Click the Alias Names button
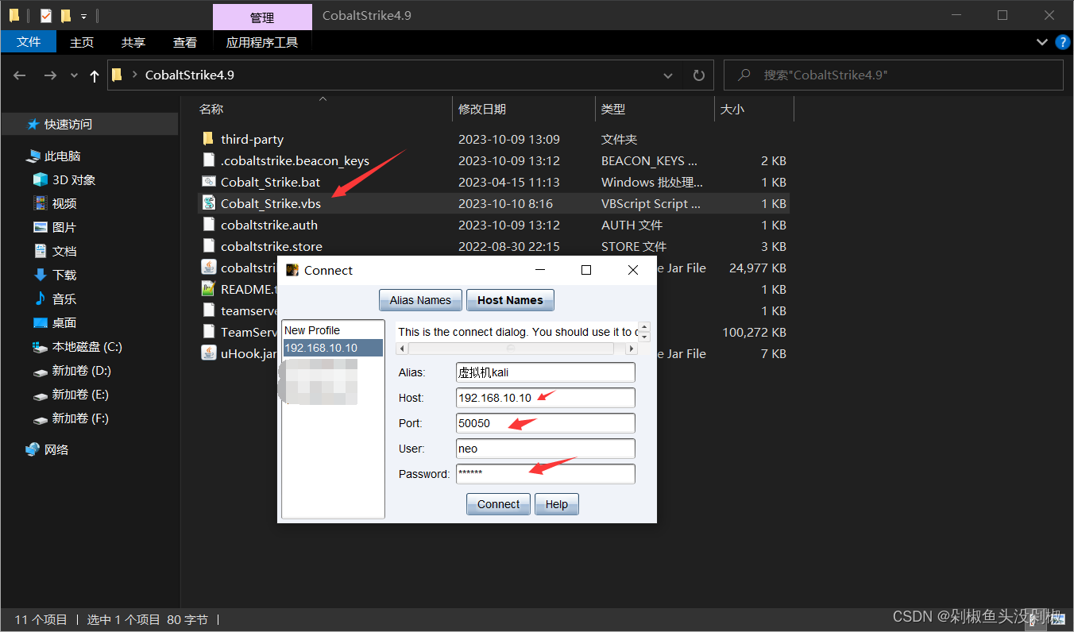Image resolution: width=1074 pixels, height=632 pixels. (x=420, y=300)
